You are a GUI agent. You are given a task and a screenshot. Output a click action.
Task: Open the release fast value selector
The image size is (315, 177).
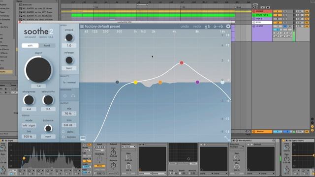coord(69,68)
